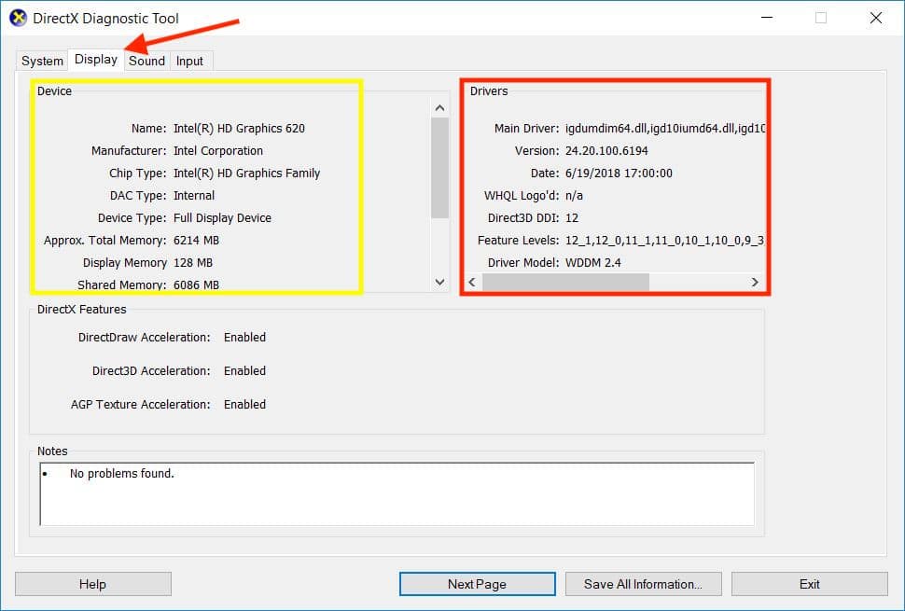The image size is (905, 611).
Task: Click the up arrow on the Device scrollbar
Action: click(439, 106)
